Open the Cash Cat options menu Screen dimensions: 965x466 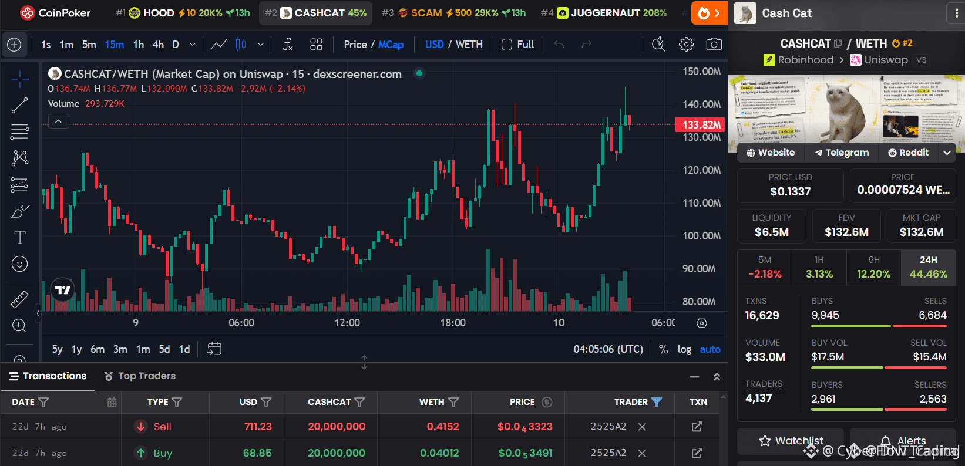tap(957, 13)
